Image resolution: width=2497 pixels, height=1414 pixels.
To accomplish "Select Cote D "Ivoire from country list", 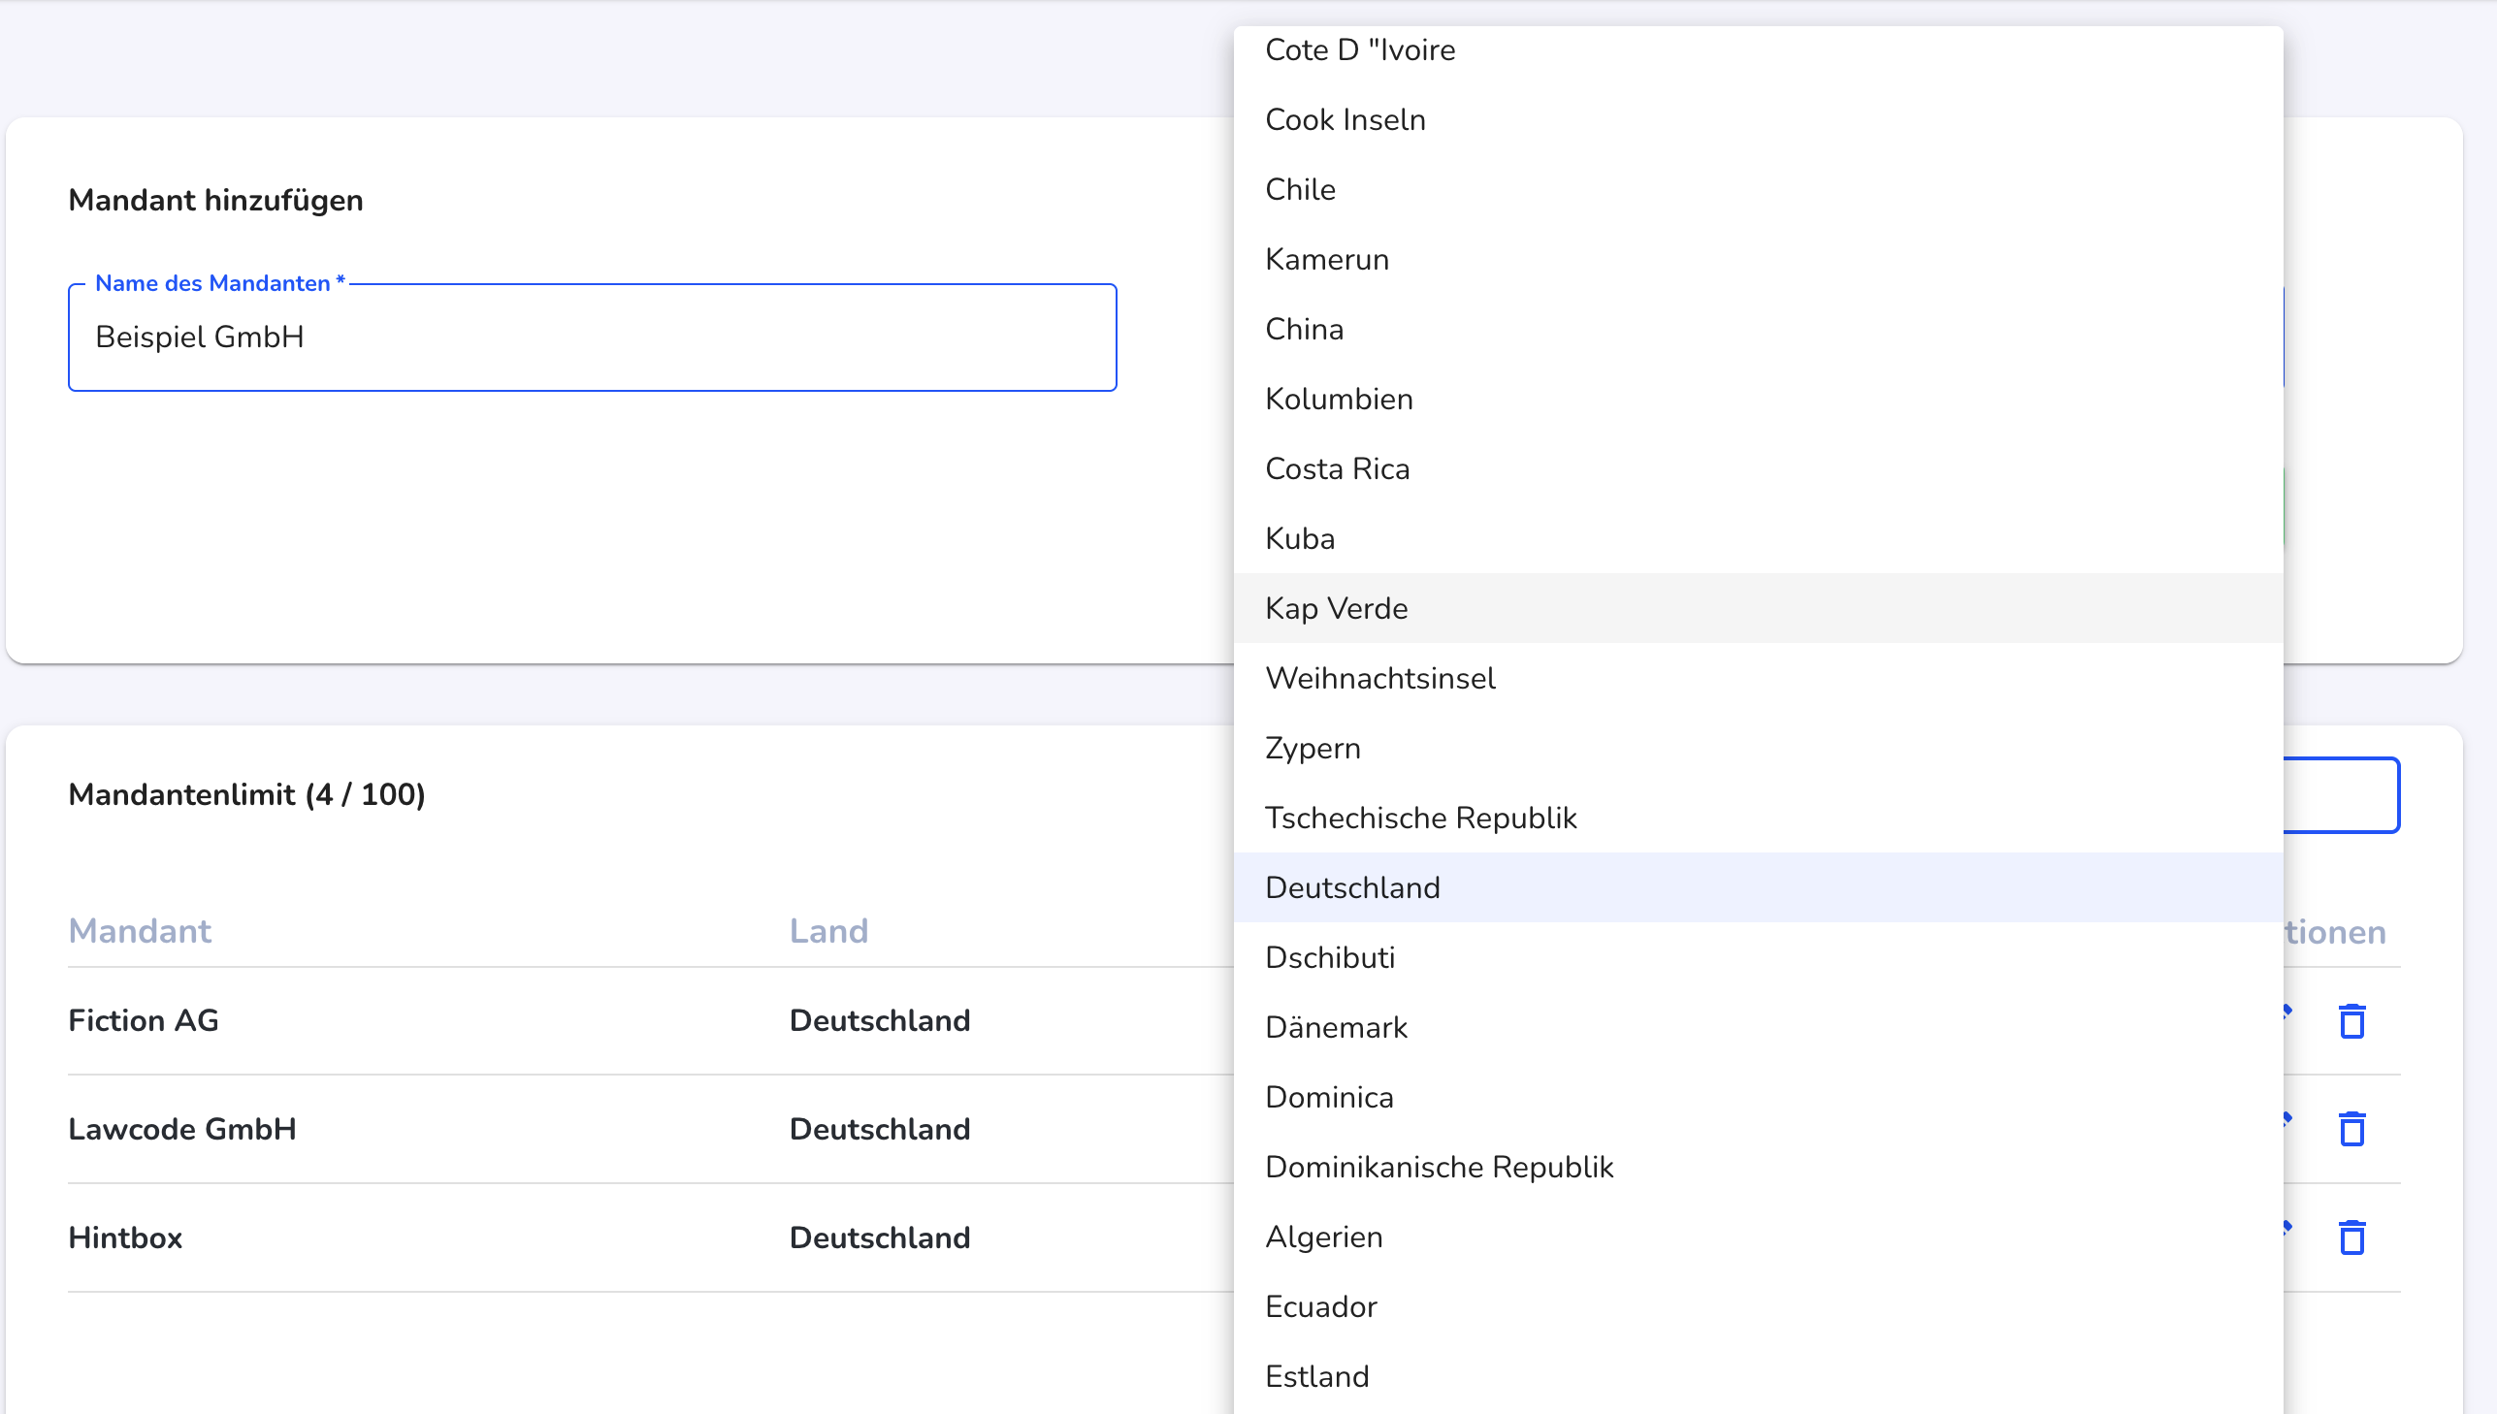I will (1758, 49).
